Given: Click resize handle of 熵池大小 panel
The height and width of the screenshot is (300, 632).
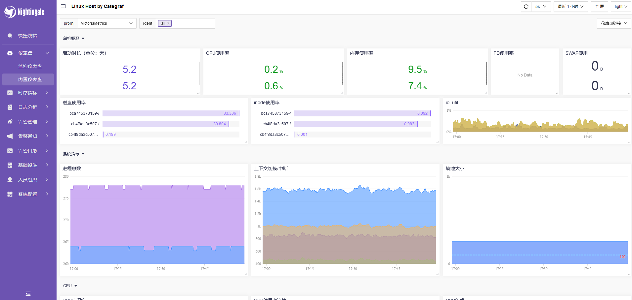Looking at the screenshot, I should click(x=629, y=274).
